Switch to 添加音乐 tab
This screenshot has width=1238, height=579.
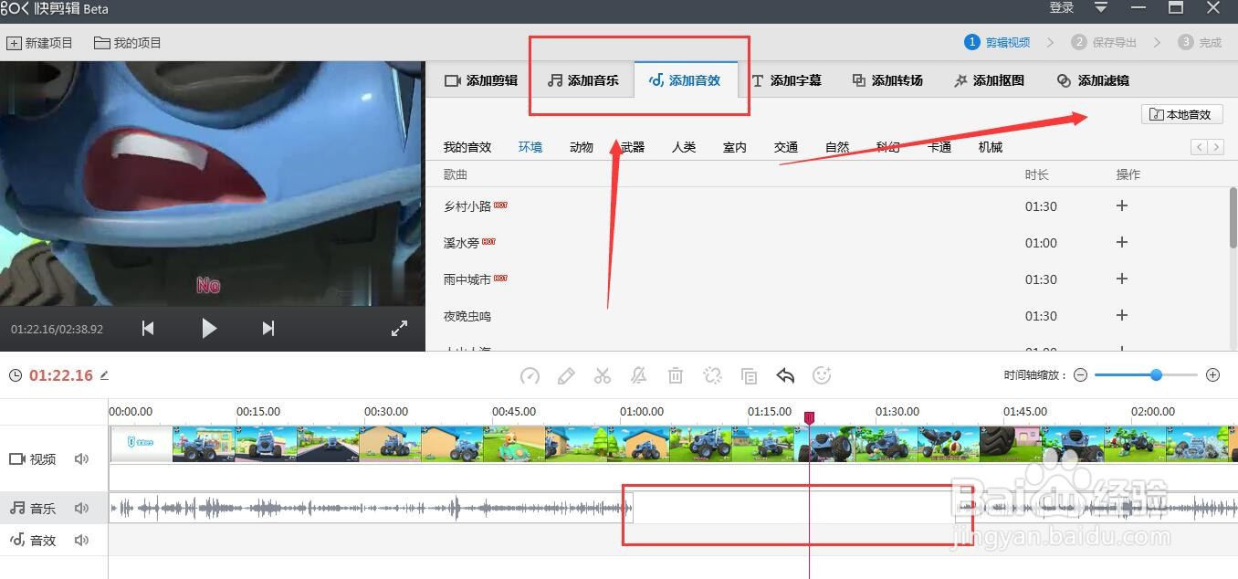point(582,80)
